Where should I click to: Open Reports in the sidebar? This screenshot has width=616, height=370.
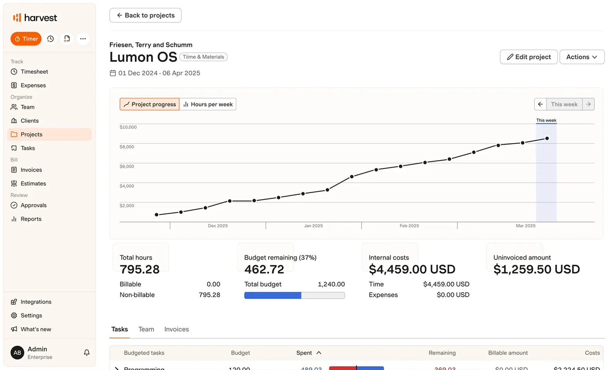pyautogui.click(x=49, y=219)
